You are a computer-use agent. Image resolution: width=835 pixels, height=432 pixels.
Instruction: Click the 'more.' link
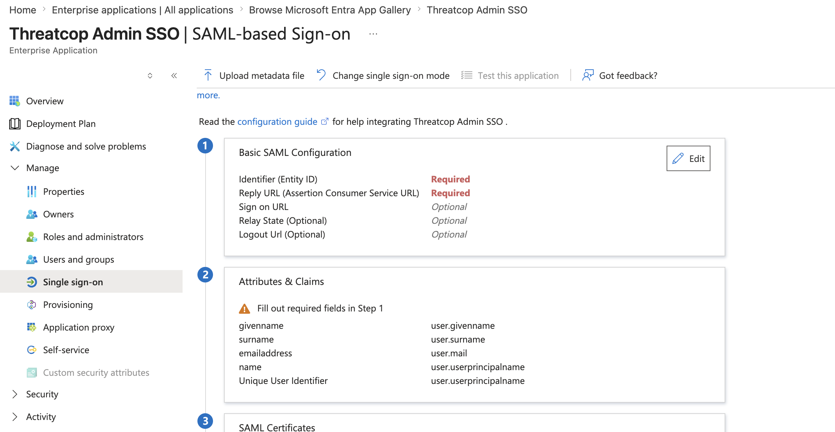coord(208,95)
